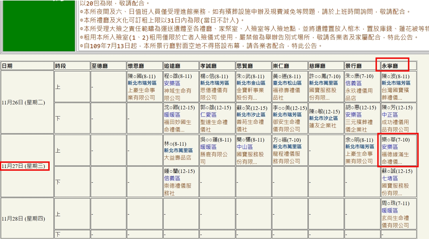This screenshot has width=429, height=239.
Task: Click the 孝誠廳 column header
Action: (217, 66)
